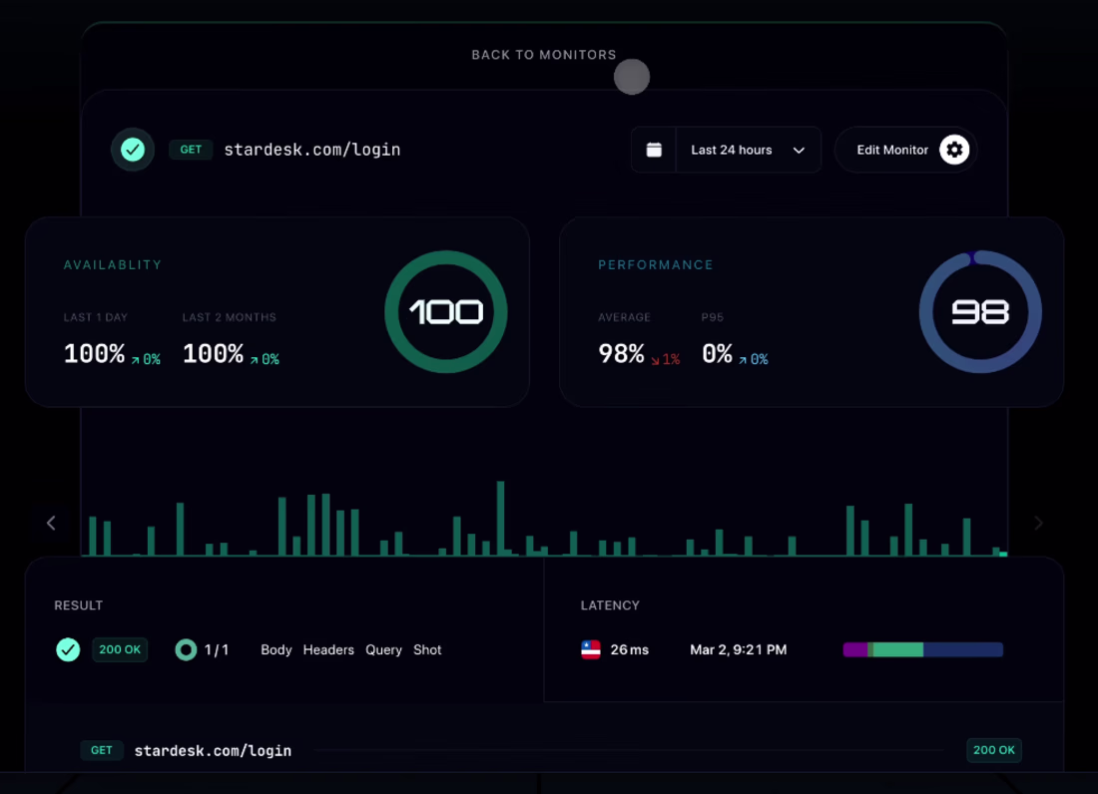Open the calendar date picker icon
This screenshot has height=794, width=1098.
654,150
